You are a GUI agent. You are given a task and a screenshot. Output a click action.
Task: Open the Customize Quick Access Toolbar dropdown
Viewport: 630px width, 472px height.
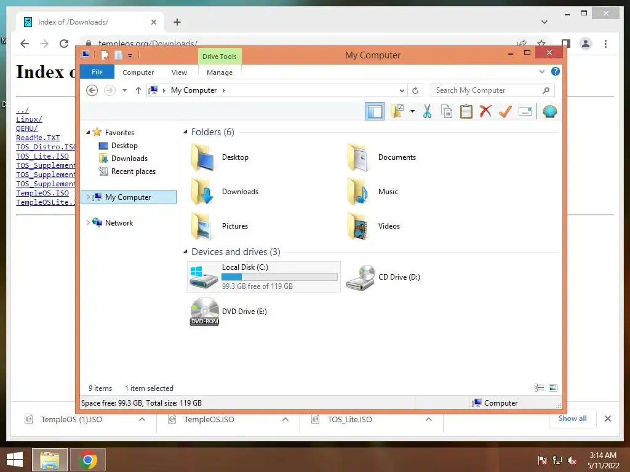(x=130, y=56)
